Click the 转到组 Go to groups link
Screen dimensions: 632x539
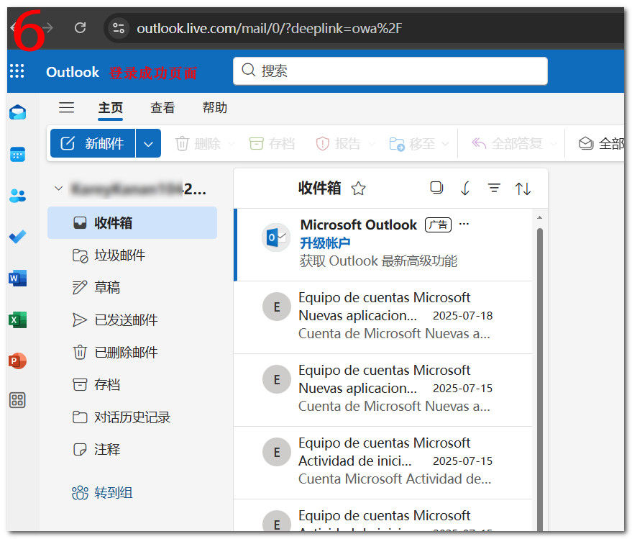102,493
